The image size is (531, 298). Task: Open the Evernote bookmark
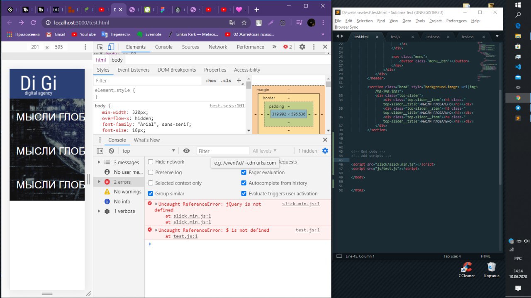[149, 34]
